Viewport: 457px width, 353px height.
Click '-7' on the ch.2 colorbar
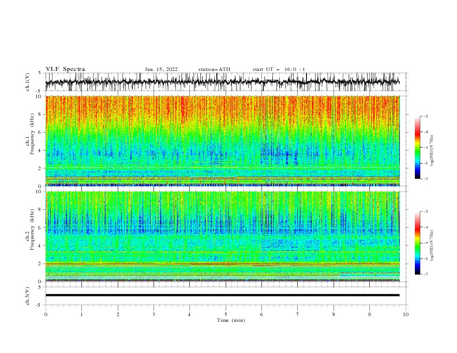426,274
